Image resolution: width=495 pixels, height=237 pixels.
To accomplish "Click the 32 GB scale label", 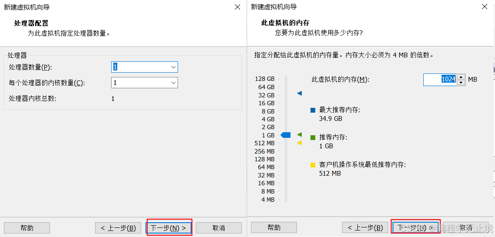I will [267, 95].
